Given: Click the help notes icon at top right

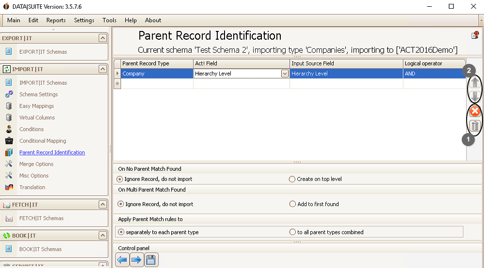Looking at the screenshot, I should (x=475, y=35).
